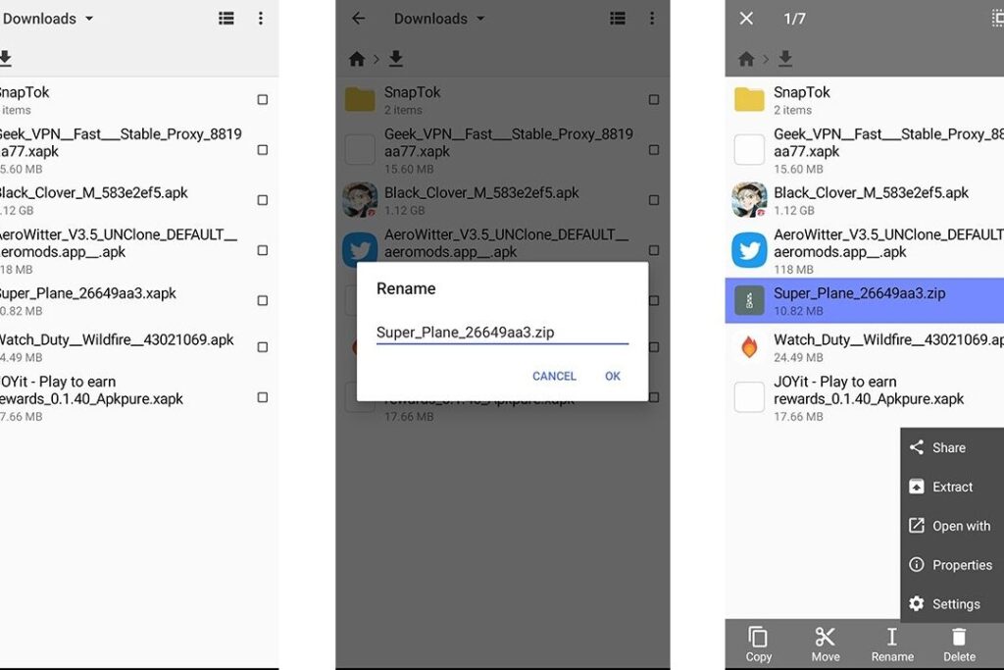
Task: Select Properties in the context menu
Action: tap(961, 565)
